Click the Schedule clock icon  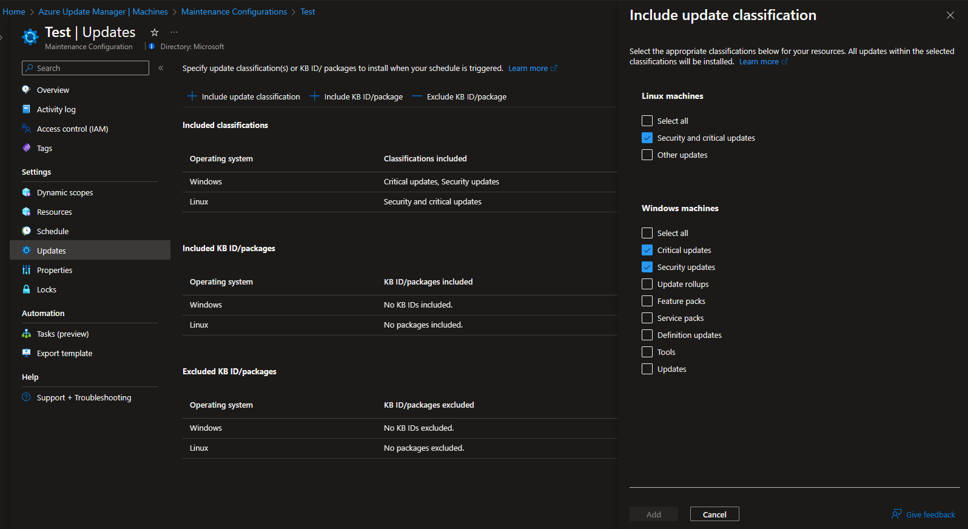pyautogui.click(x=26, y=231)
